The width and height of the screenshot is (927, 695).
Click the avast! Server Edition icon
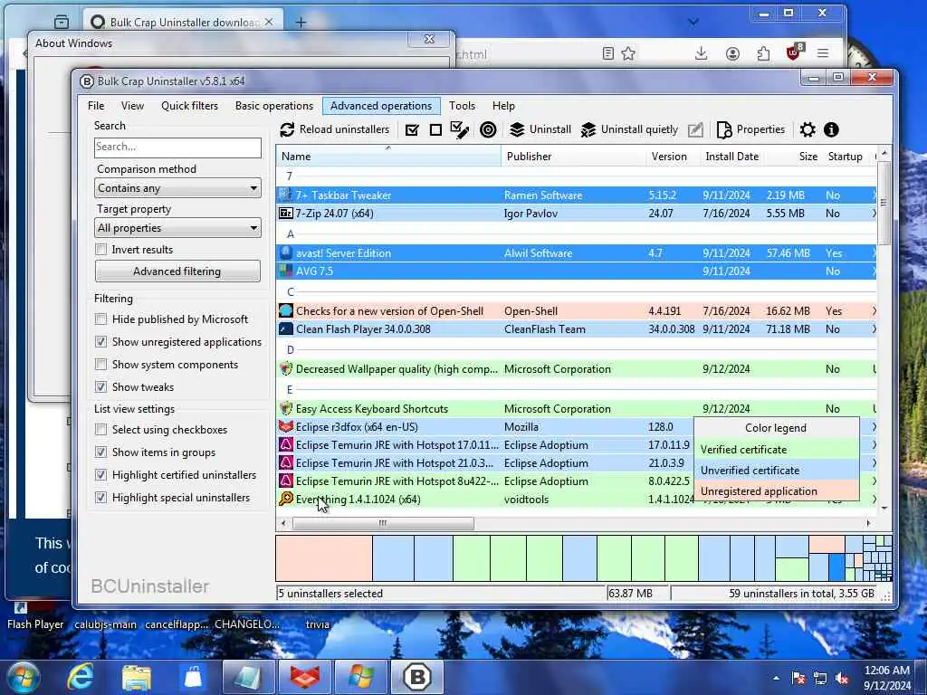click(x=286, y=253)
